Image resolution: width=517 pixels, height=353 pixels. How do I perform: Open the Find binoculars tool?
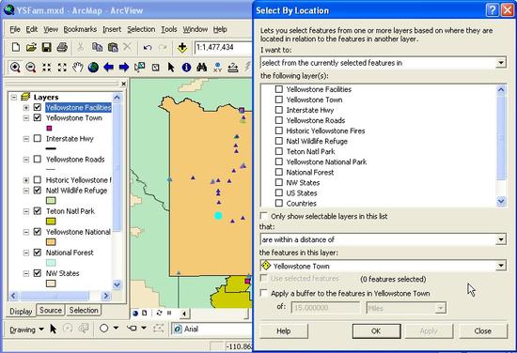point(202,68)
